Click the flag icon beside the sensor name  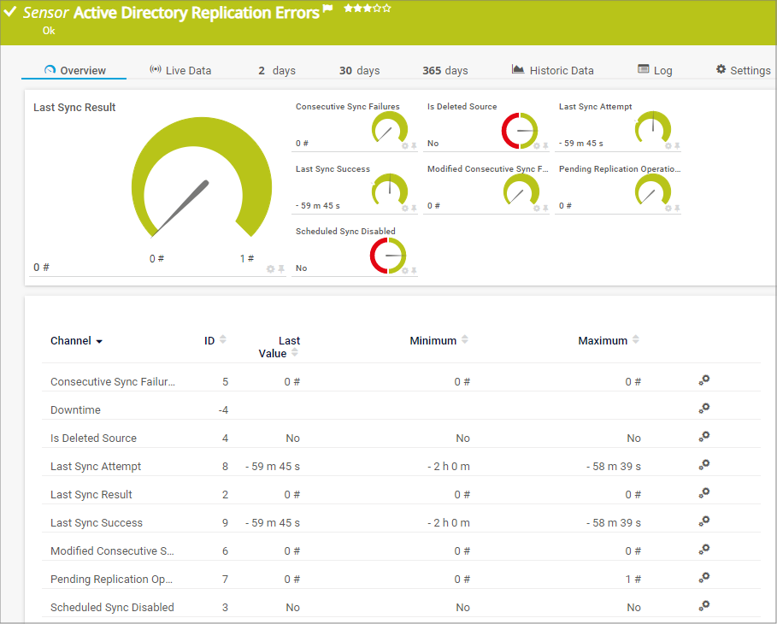(327, 10)
